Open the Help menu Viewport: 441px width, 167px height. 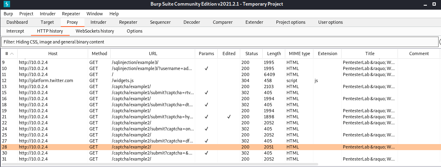114,14
